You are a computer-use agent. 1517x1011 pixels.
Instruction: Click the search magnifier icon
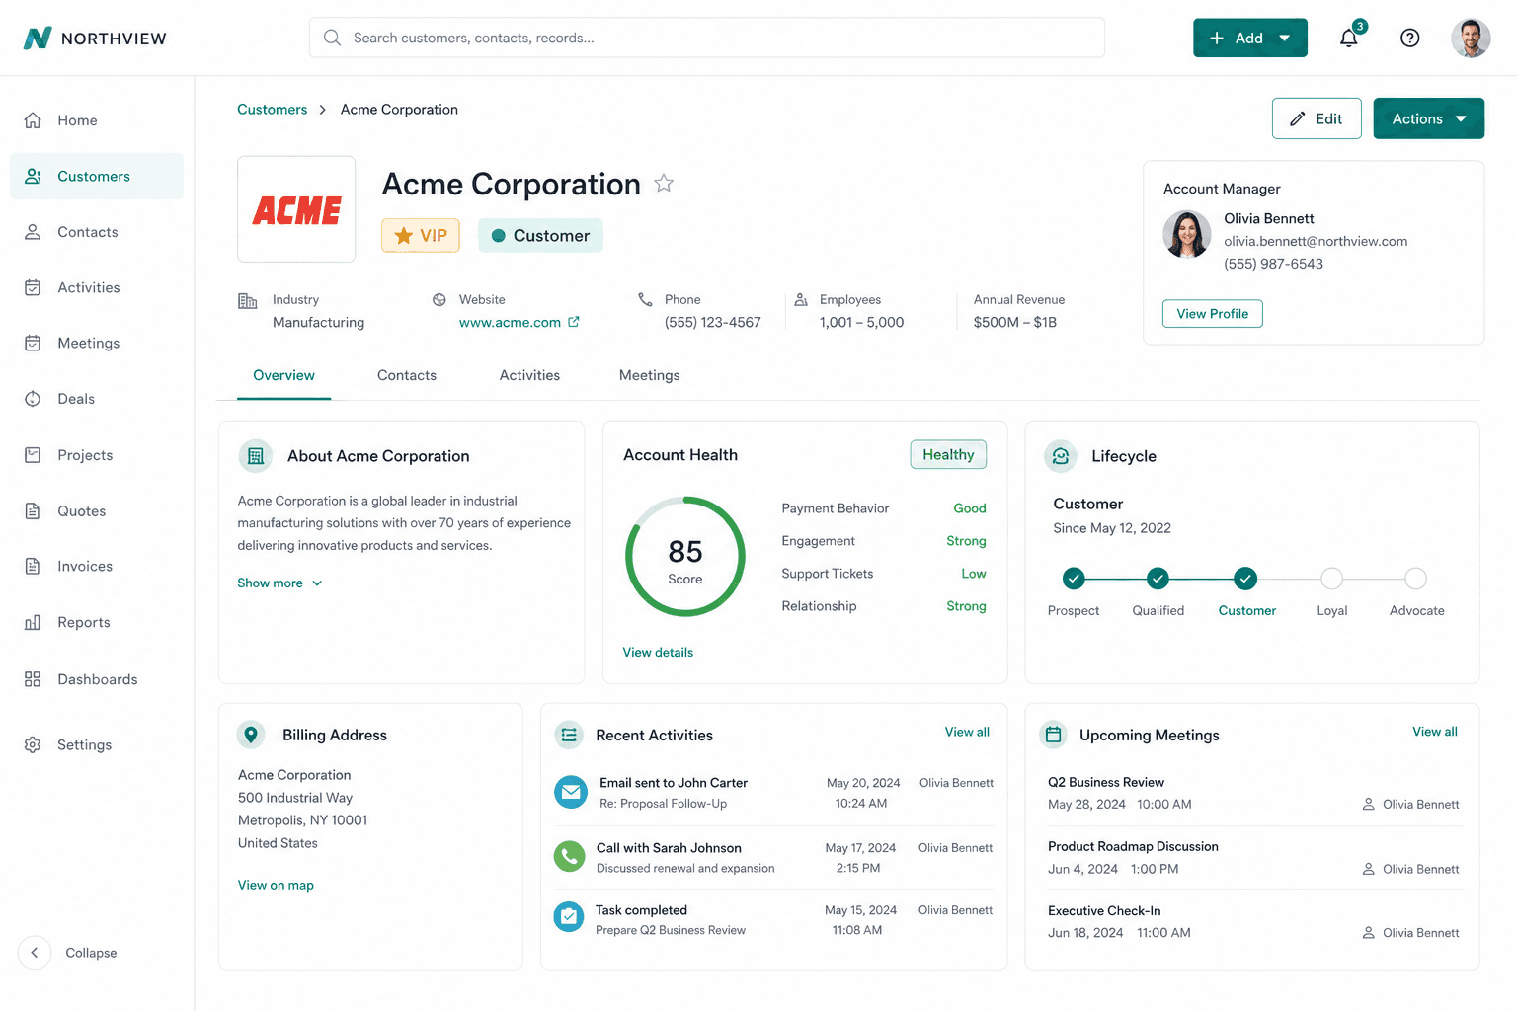tap(333, 38)
